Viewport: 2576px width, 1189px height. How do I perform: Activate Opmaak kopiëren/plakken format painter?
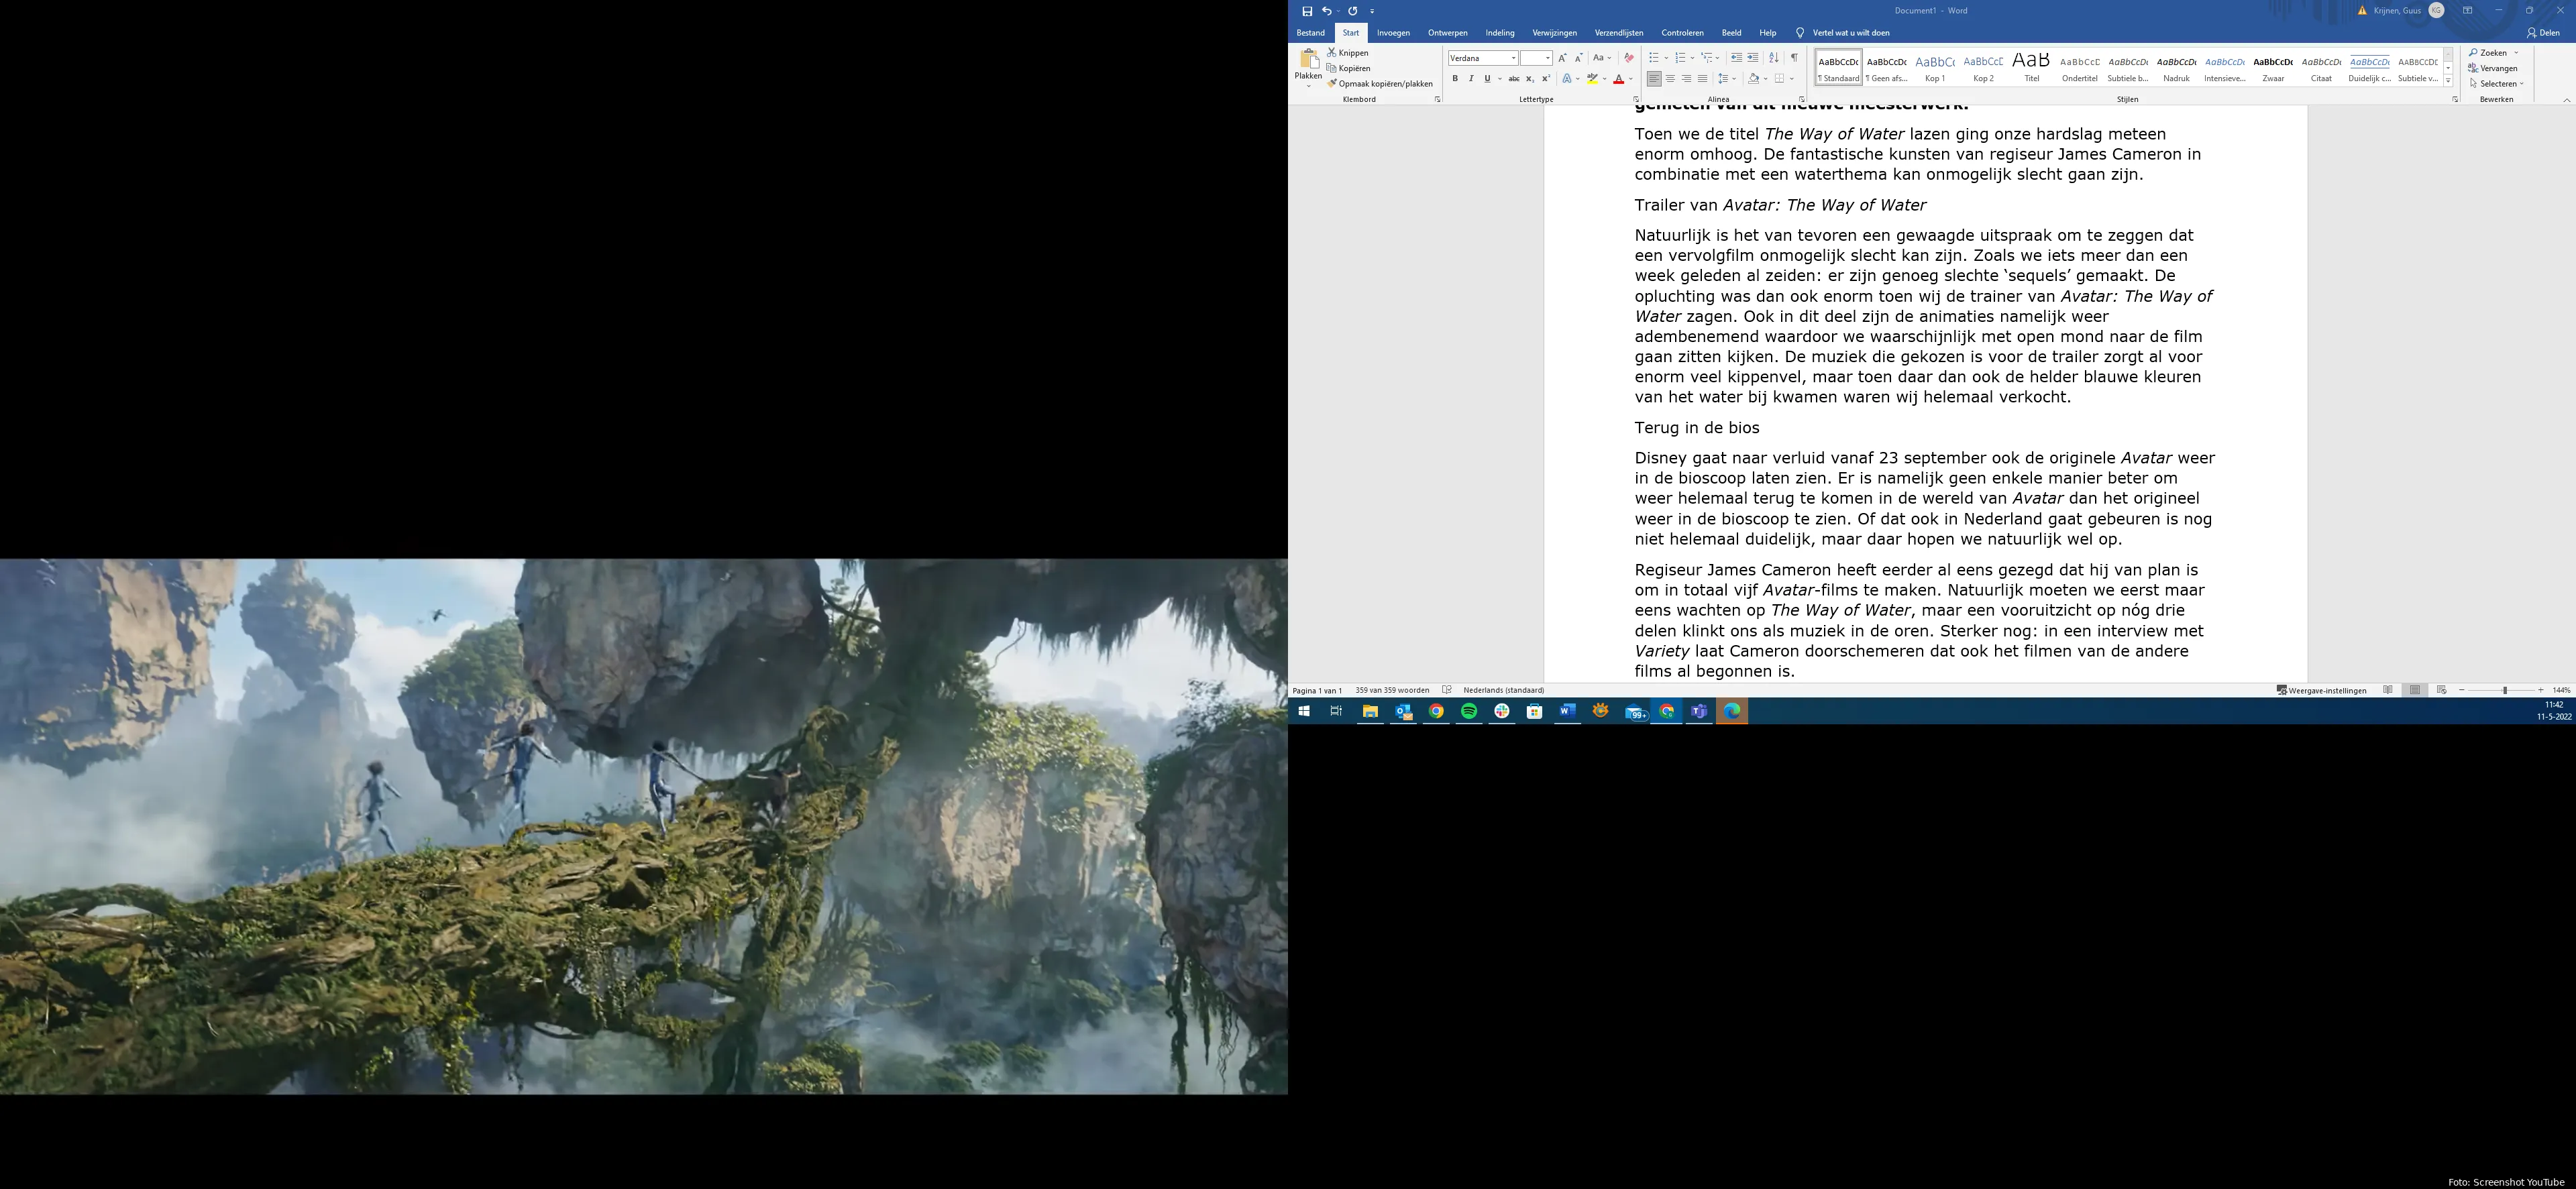pyautogui.click(x=1380, y=84)
